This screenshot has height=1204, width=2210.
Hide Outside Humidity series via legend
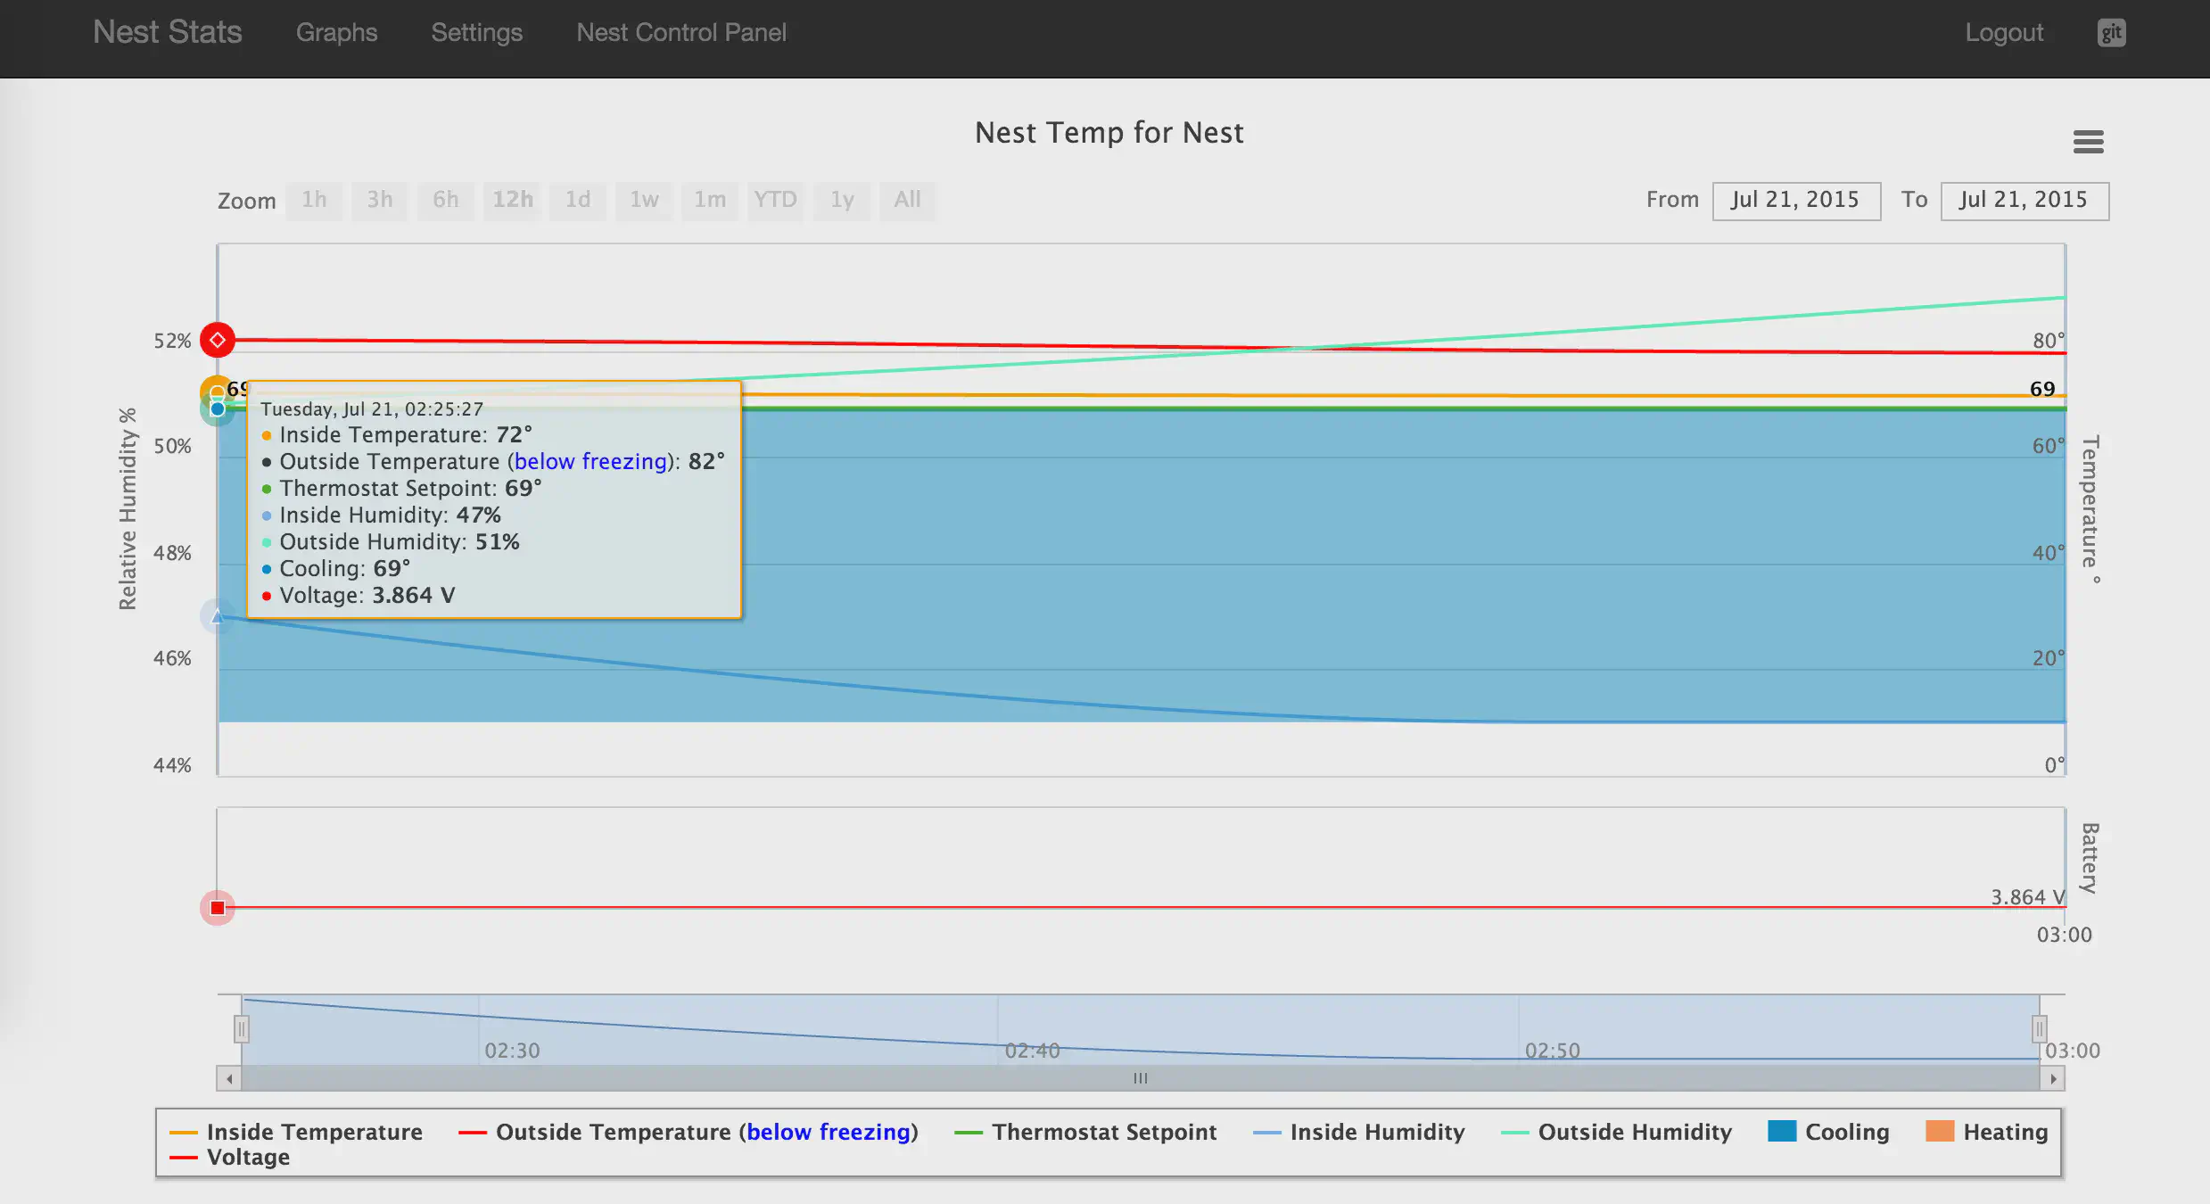(x=1634, y=1132)
